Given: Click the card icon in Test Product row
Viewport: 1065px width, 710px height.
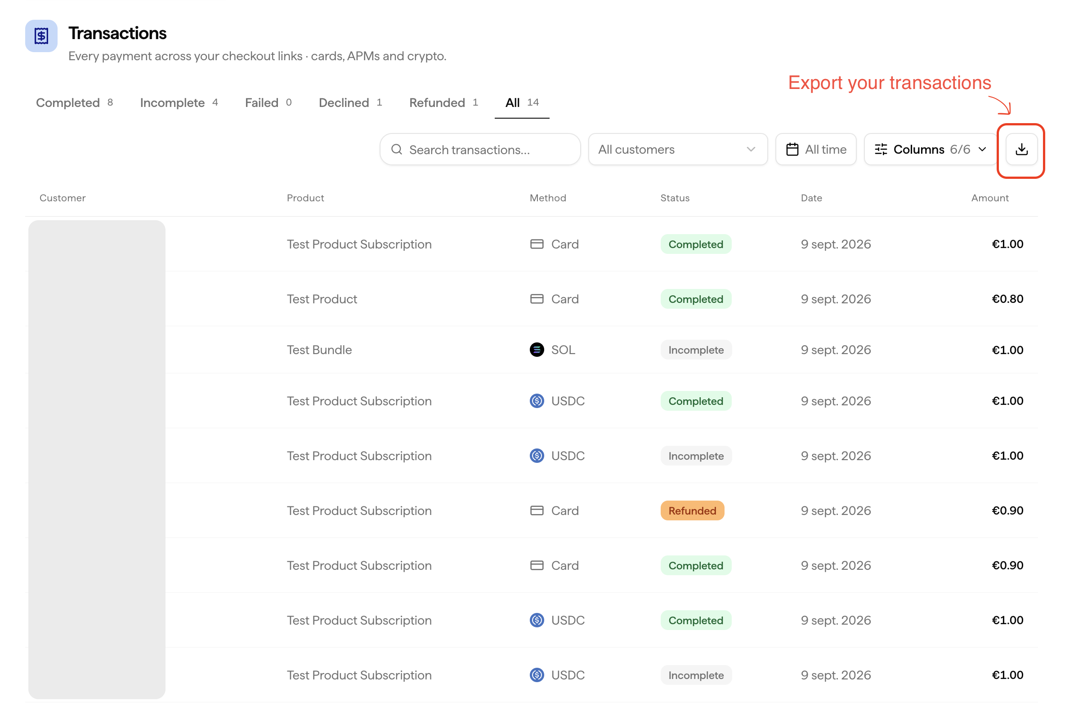Looking at the screenshot, I should tap(537, 299).
